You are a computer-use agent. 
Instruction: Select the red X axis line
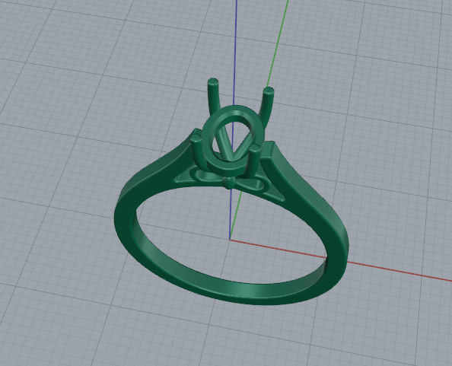click(x=398, y=272)
